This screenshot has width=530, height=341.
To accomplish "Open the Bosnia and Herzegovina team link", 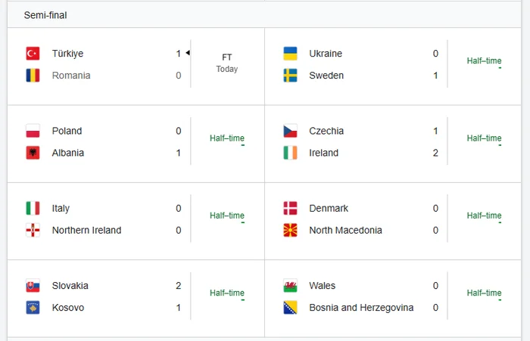I will 361,308.
